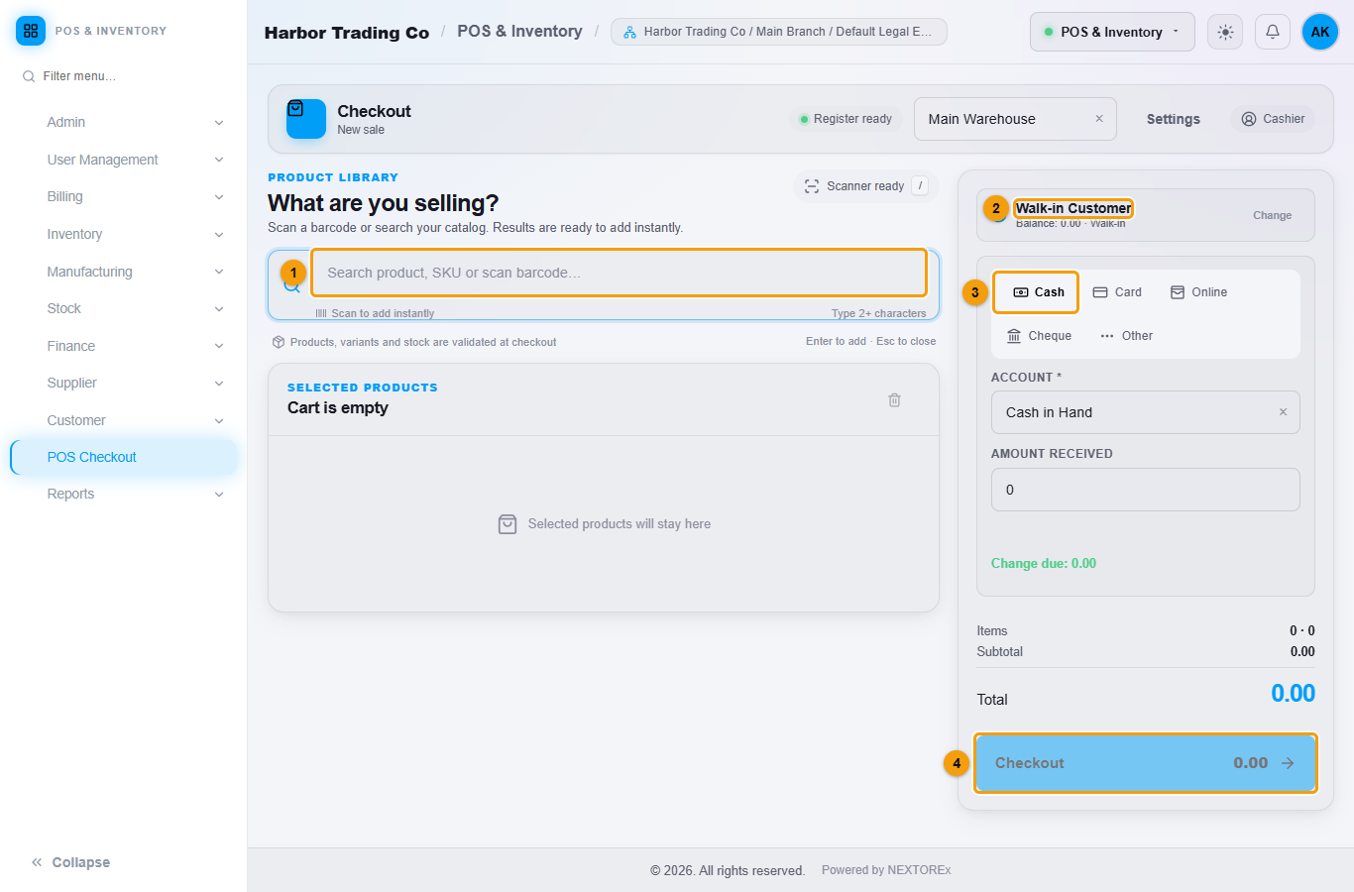Click the Register ready status badge

tap(846, 119)
